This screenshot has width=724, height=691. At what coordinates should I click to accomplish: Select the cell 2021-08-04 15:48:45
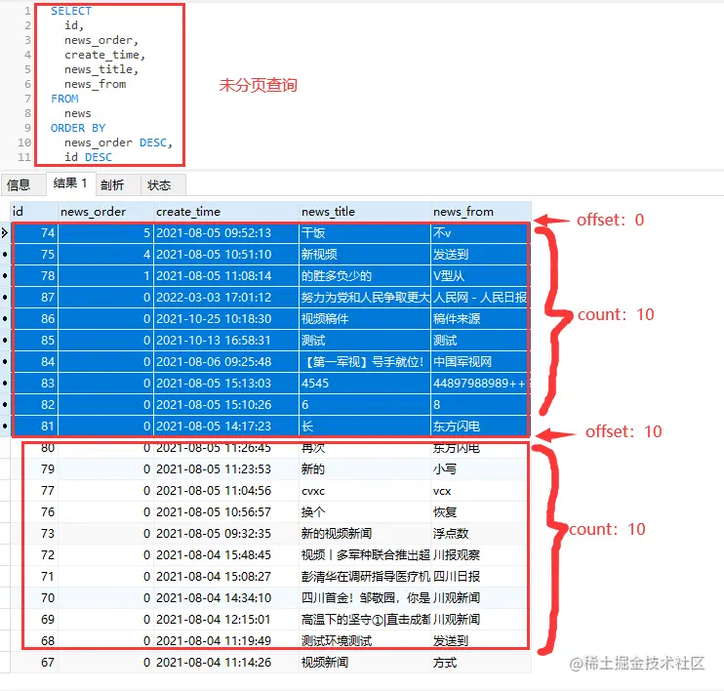pyautogui.click(x=225, y=555)
